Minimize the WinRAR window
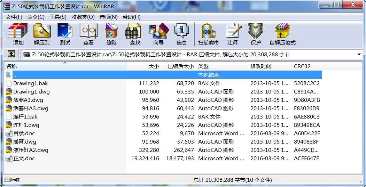This screenshot has height=187, width=366. (325, 5)
